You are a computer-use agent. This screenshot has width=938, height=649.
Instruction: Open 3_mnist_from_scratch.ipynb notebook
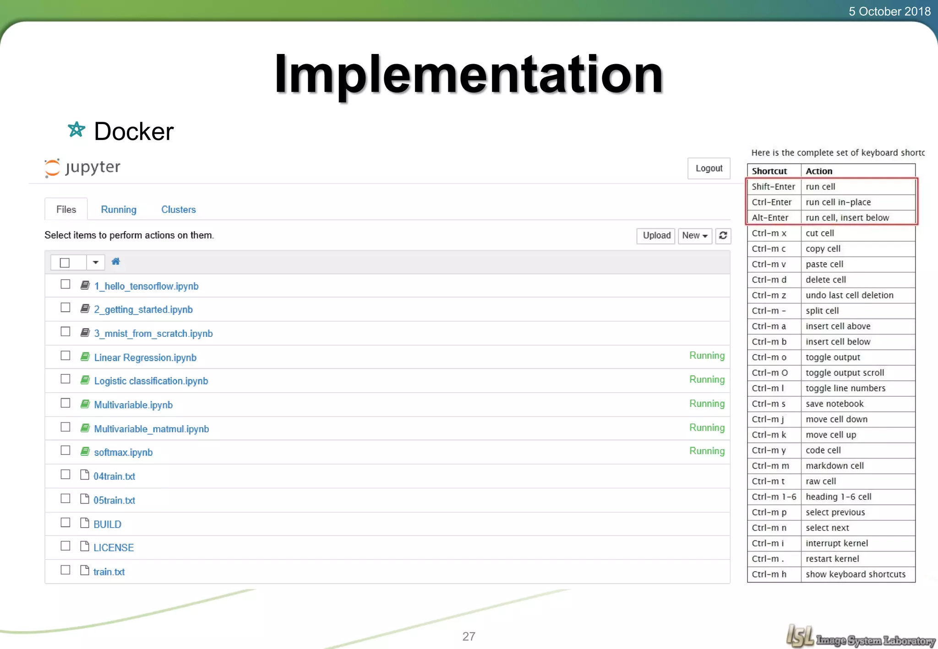[153, 334]
